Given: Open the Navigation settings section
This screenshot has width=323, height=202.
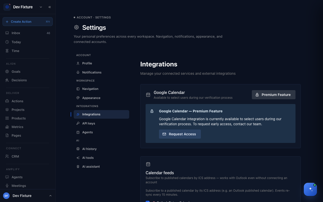Looking at the screenshot, I should (x=101, y=89).
